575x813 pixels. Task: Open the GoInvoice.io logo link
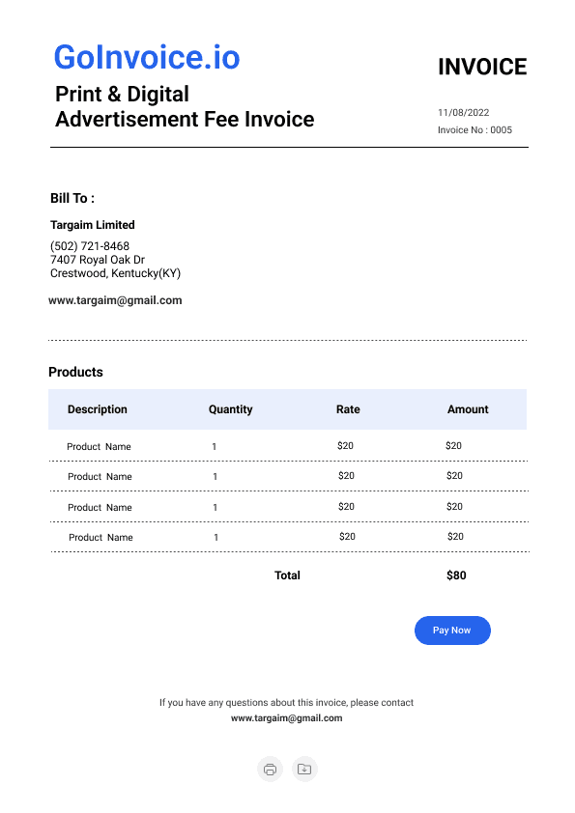click(147, 57)
